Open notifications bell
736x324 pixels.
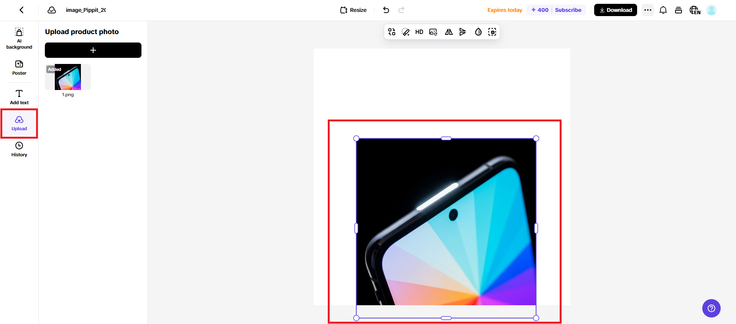click(663, 10)
